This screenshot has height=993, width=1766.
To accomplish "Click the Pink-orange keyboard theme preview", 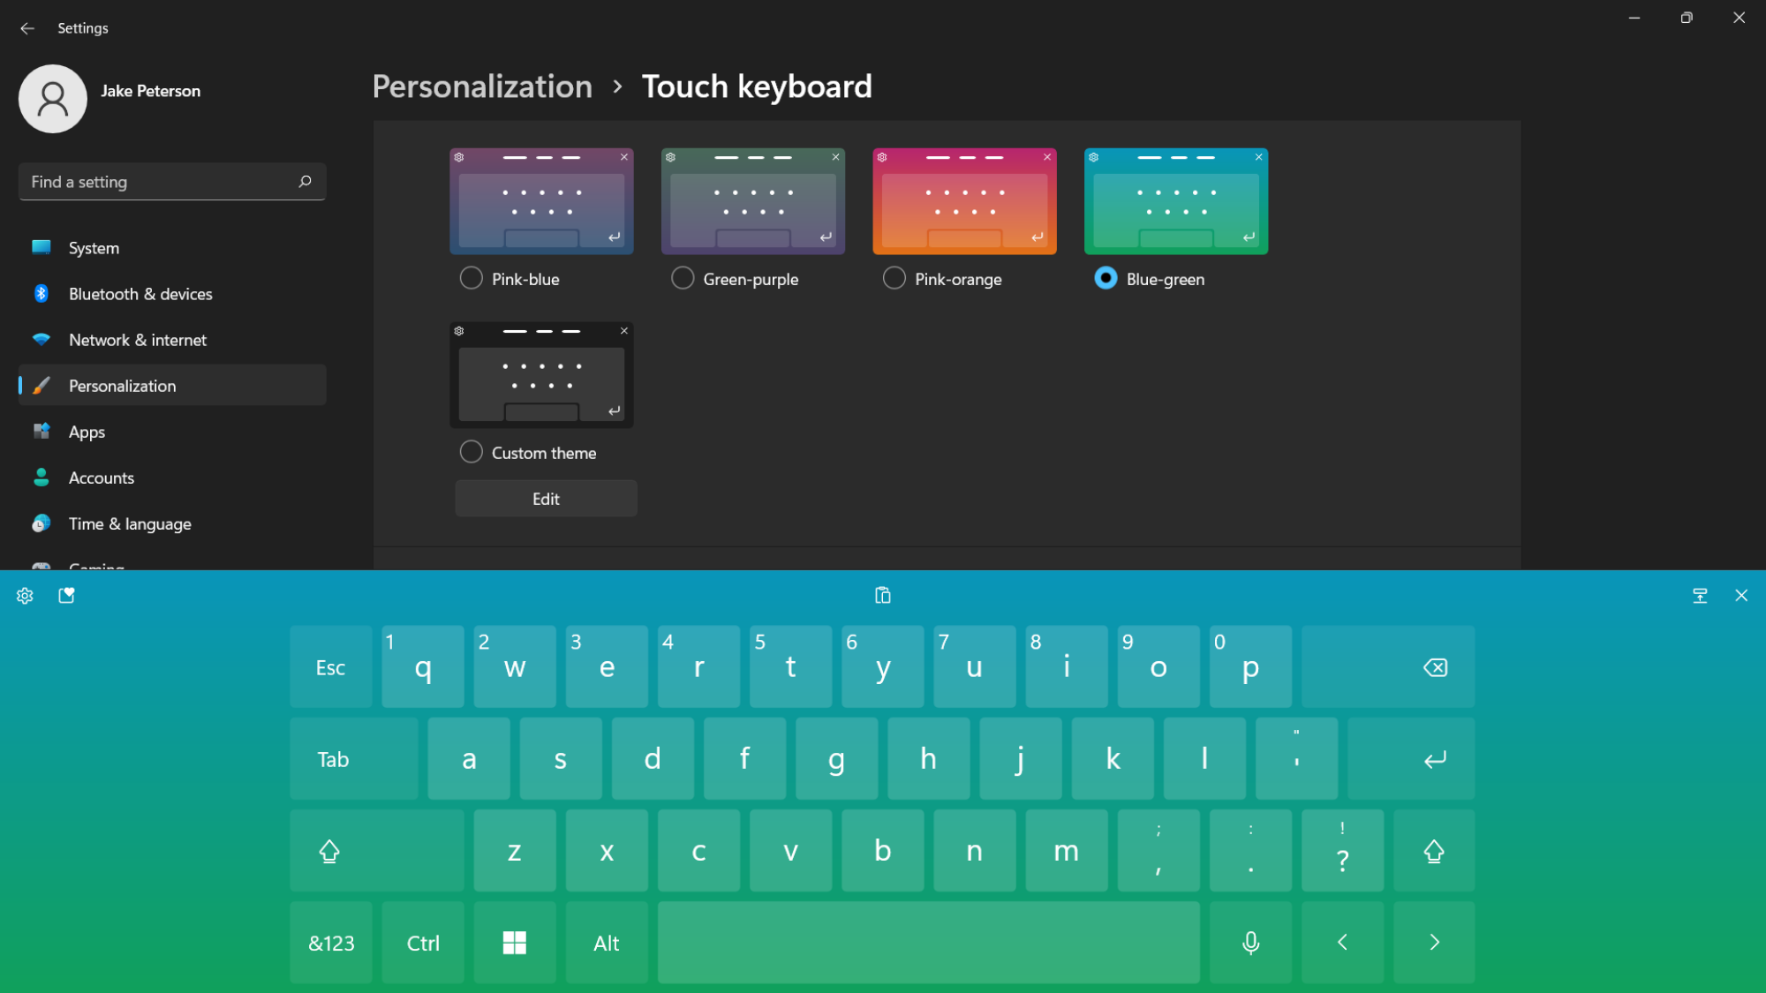I will pyautogui.click(x=964, y=201).
